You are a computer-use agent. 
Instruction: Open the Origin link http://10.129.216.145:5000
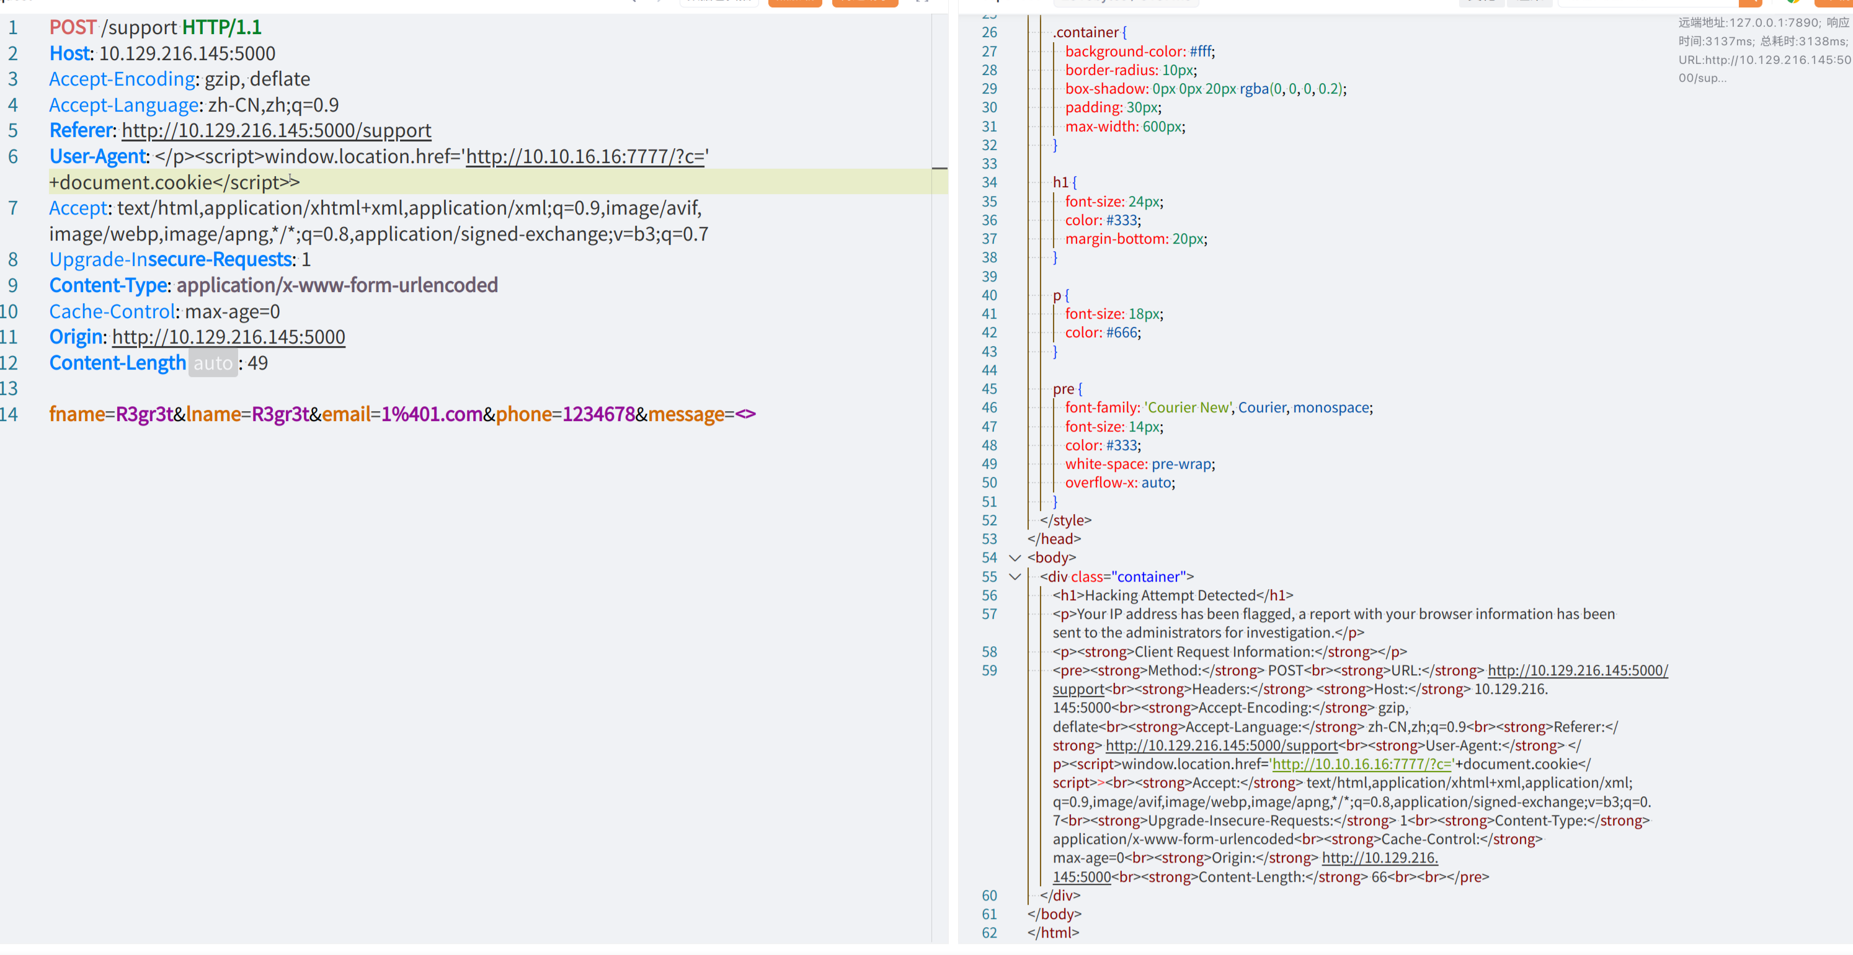coord(229,337)
